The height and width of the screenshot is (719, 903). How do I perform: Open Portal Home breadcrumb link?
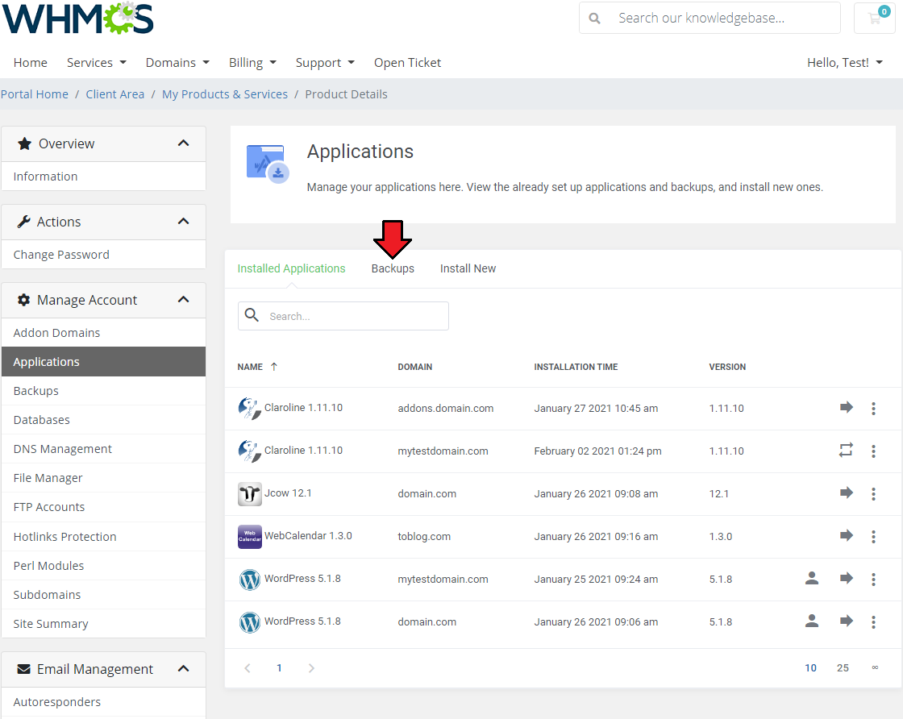[x=35, y=94]
